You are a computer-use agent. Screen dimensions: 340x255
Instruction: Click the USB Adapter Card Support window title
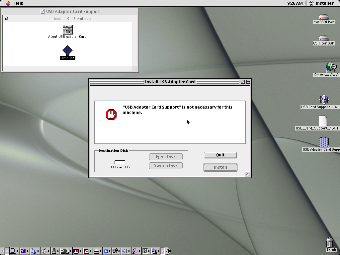point(73,12)
